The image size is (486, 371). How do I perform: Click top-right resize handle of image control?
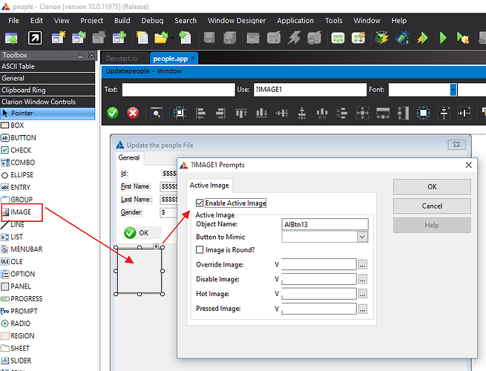(x=162, y=247)
